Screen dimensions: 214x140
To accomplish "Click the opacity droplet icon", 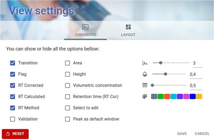I will pyautogui.click(x=145, y=74).
